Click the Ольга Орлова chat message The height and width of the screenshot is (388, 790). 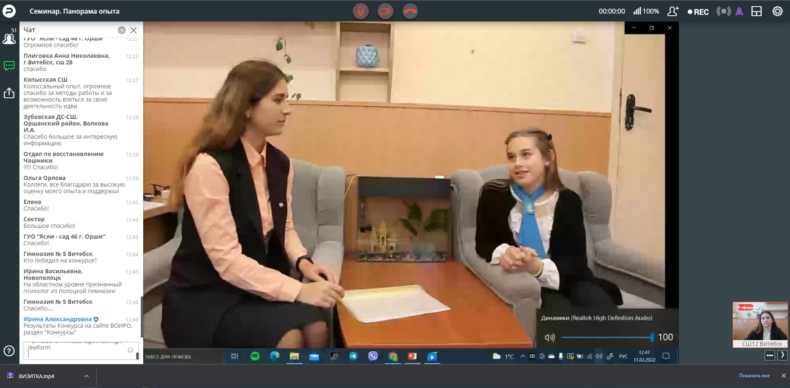(x=80, y=185)
